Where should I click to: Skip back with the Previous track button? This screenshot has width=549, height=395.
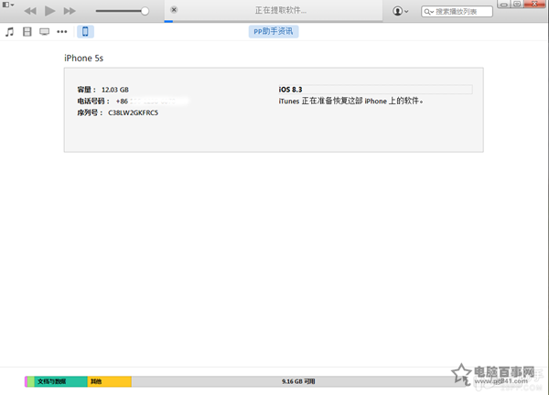click(30, 11)
